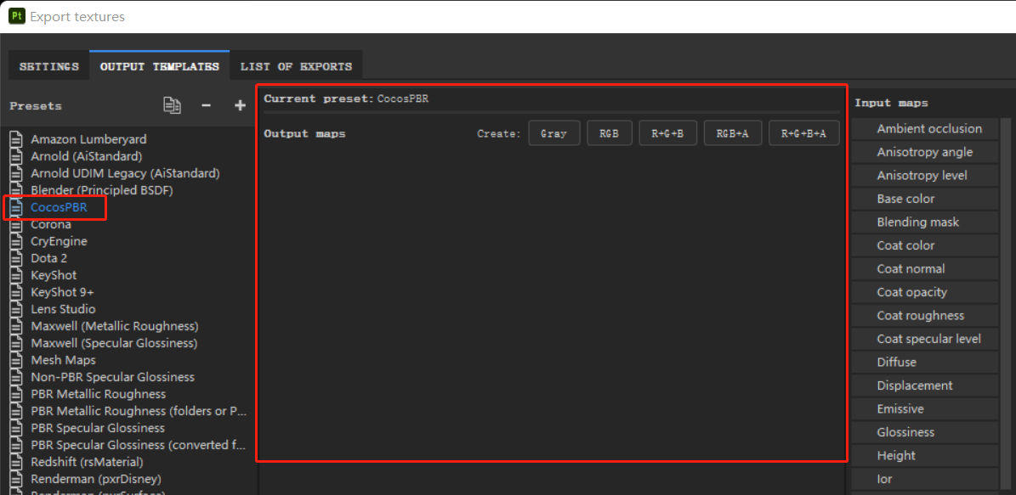Click the Substance Painter Pt logo icon
1016x495 pixels.
tap(17, 16)
